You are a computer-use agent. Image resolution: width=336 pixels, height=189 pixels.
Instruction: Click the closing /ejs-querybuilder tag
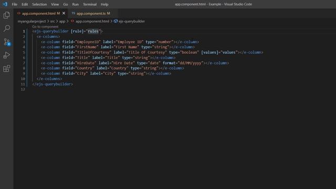[x=52, y=84]
